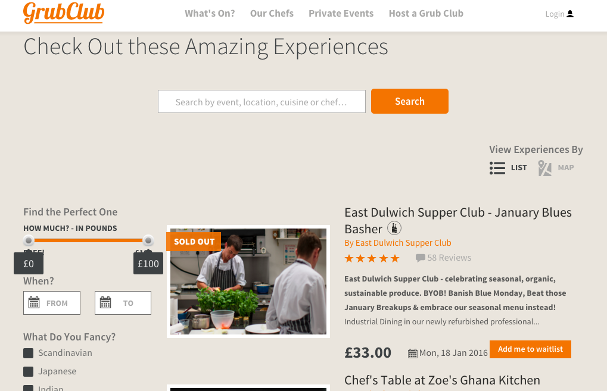Click the calendar icon in TO field
Screen dimensions: 607x391
(105, 302)
